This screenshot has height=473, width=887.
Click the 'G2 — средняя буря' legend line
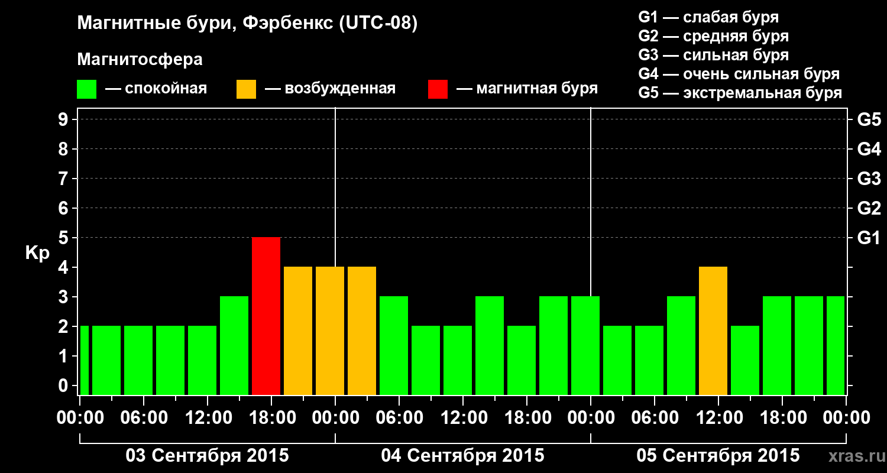713,36
